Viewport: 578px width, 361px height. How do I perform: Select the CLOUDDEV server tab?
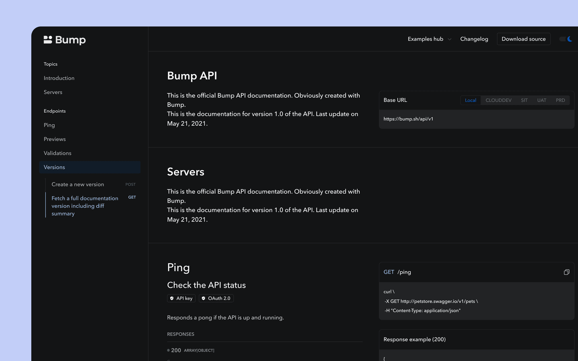click(x=499, y=100)
